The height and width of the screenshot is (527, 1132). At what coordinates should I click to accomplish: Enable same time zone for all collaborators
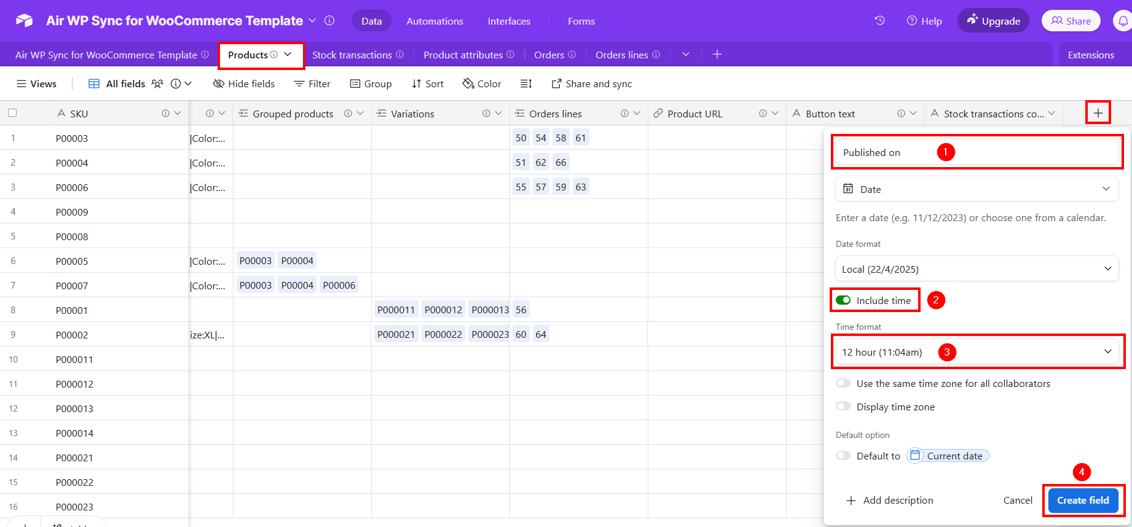[x=843, y=383]
